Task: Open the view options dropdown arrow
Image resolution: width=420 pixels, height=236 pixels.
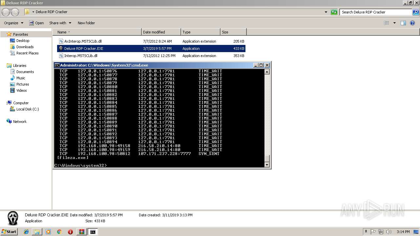Action: tap(394, 23)
